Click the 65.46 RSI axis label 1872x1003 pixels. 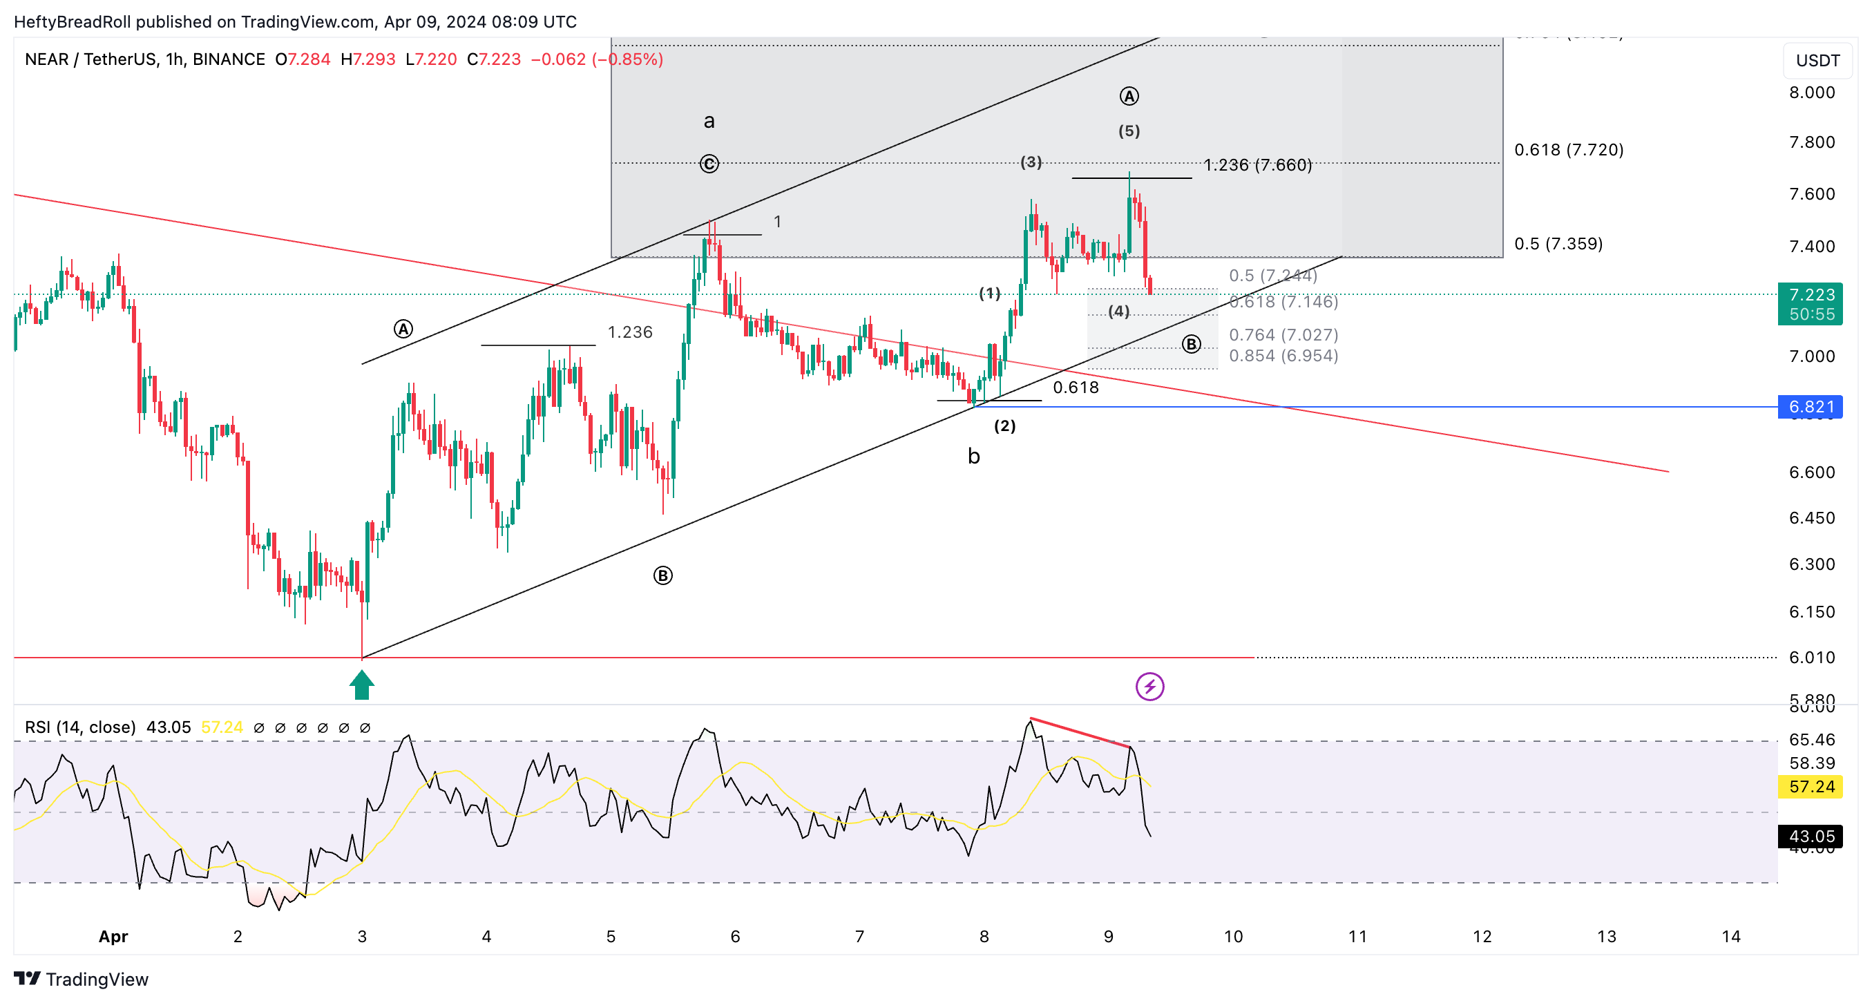1812,740
